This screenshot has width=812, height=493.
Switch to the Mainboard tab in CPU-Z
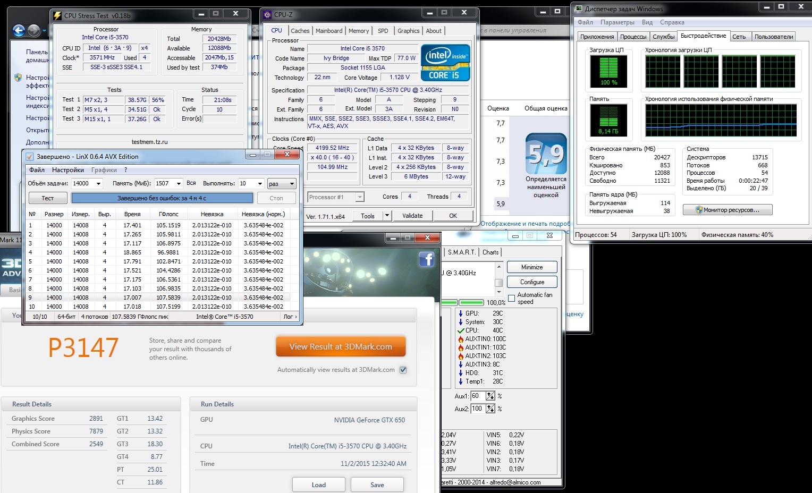(x=329, y=31)
